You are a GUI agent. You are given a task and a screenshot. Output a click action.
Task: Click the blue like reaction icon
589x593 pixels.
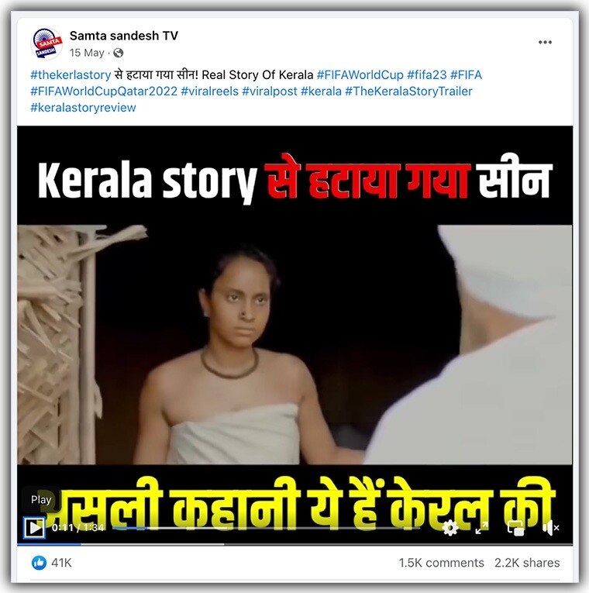click(x=39, y=563)
